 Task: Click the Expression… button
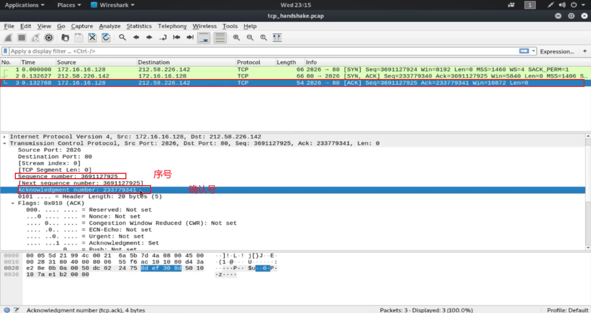557,51
